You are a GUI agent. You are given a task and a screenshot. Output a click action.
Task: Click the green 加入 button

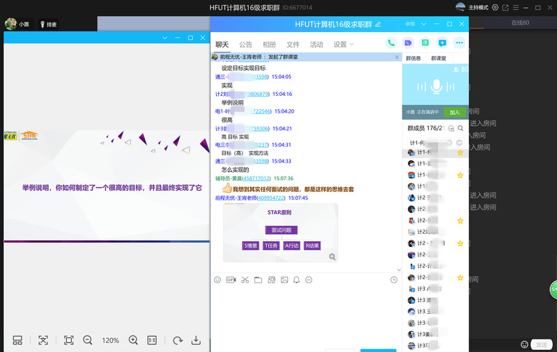(x=454, y=112)
